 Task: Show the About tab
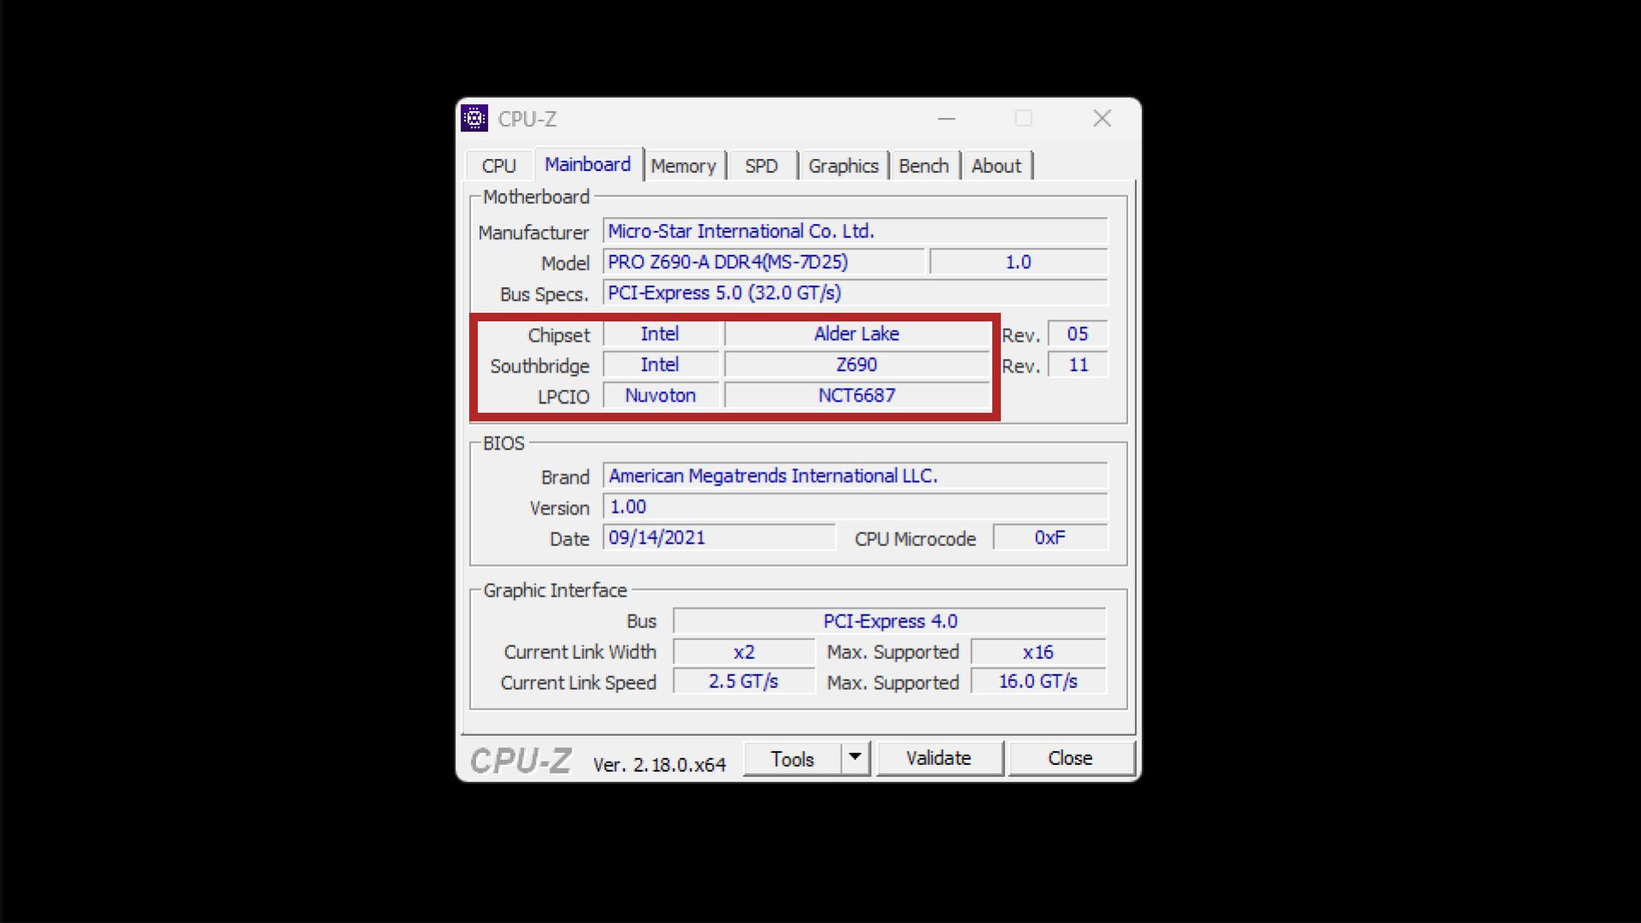coord(996,166)
